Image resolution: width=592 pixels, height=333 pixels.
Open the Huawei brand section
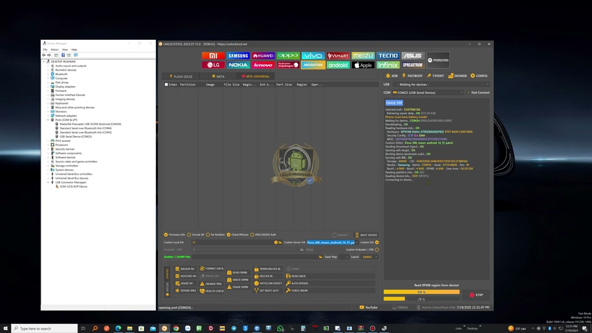pos(263,56)
